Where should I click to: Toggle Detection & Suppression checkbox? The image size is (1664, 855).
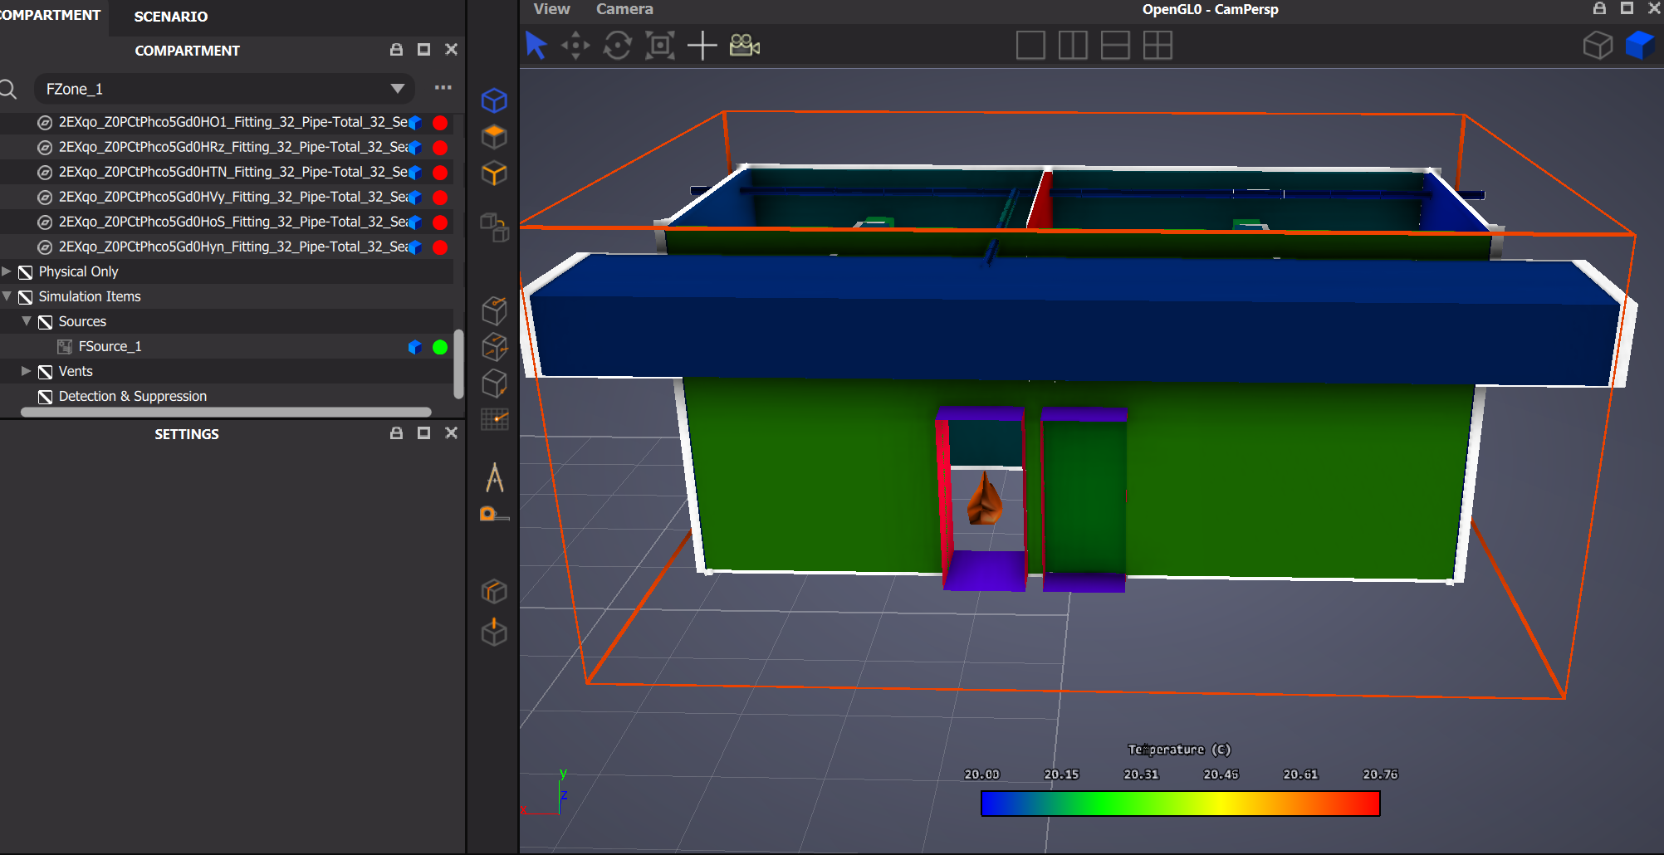[x=46, y=397]
